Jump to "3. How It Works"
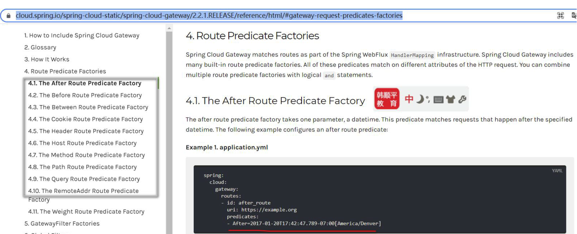577x234 pixels. tap(47, 59)
